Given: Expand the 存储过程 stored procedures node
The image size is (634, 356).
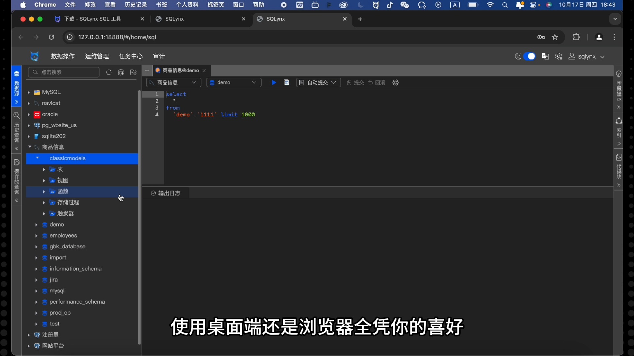Looking at the screenshot, I should (44, 202).
